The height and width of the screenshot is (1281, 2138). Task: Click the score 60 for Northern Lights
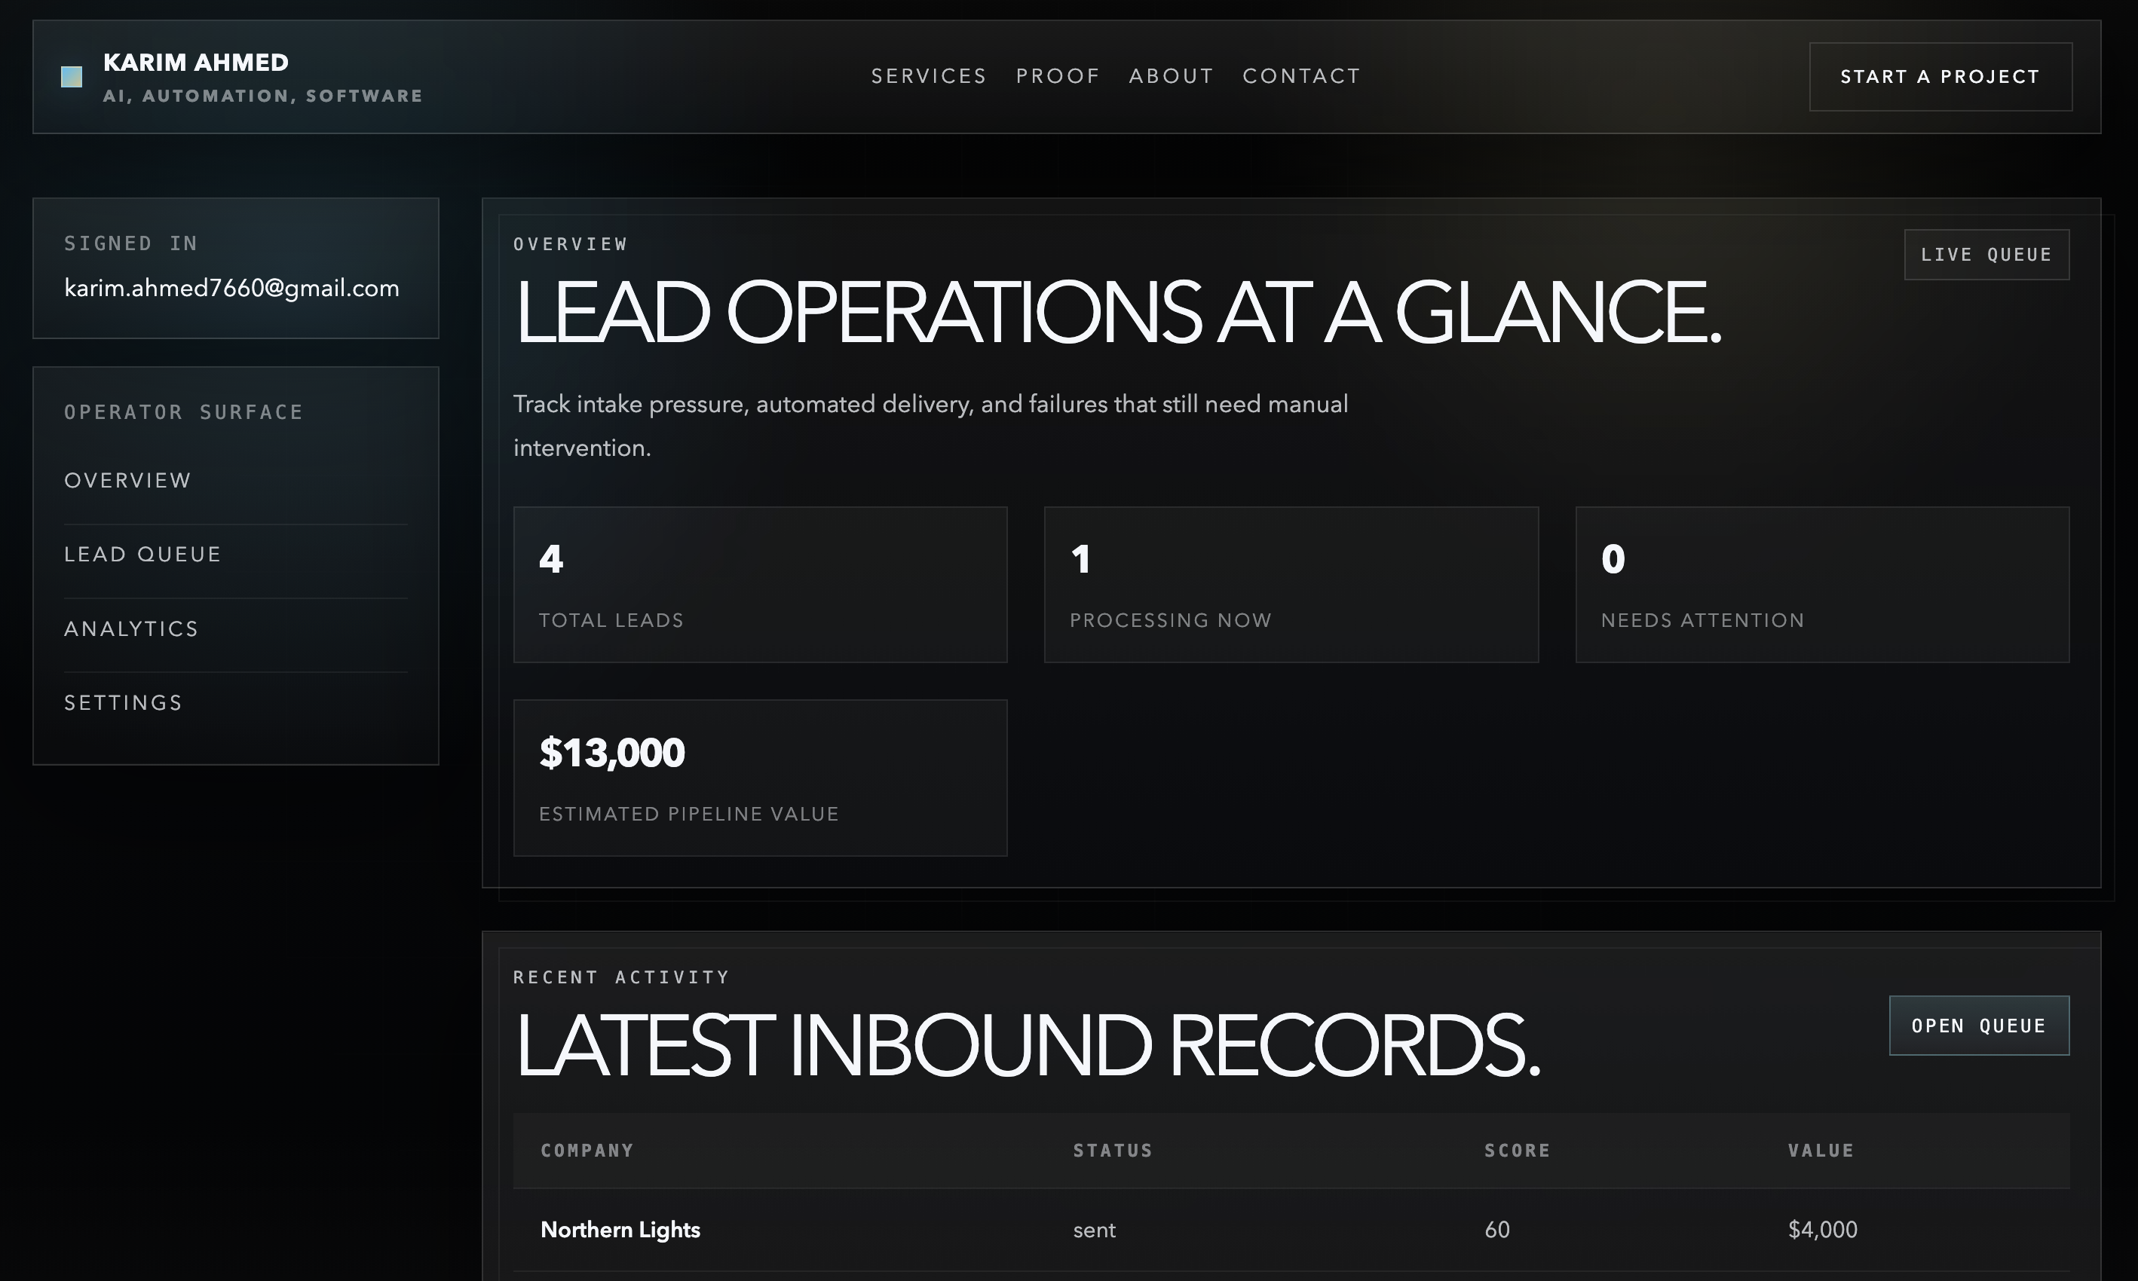[x=1497, y=1230]
